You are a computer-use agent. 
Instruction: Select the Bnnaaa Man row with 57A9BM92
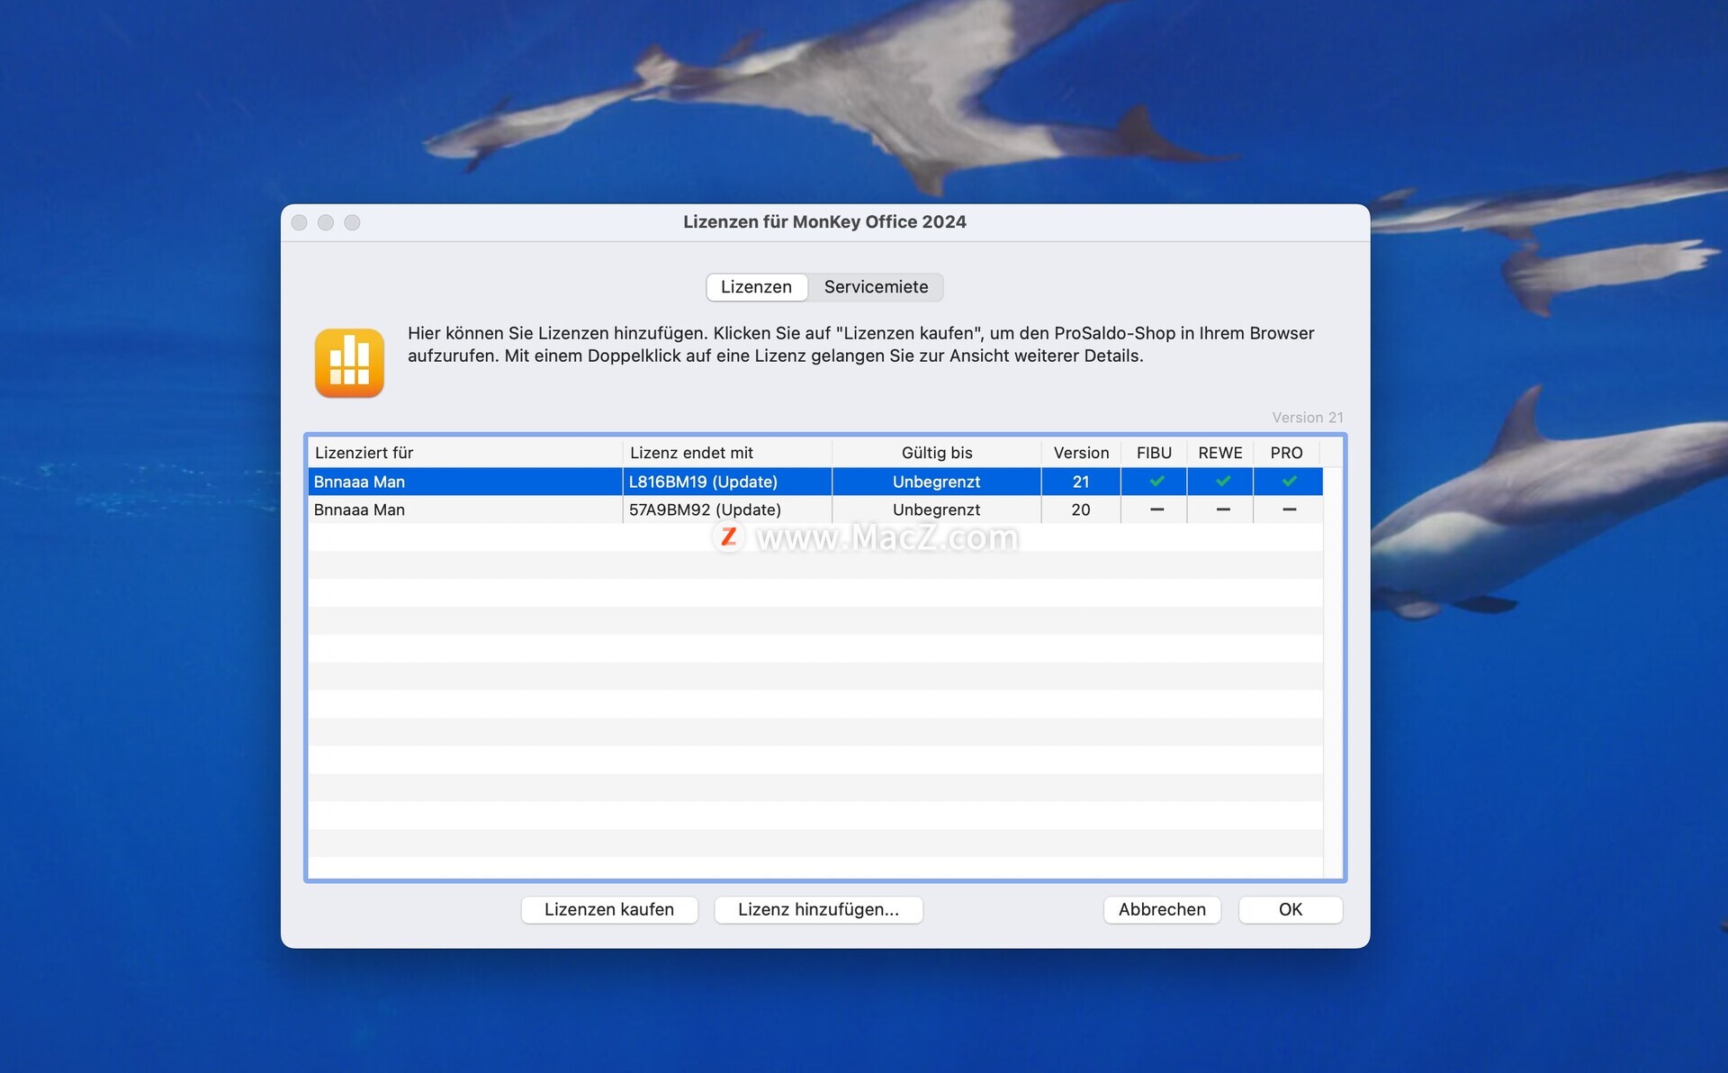[x=815, y=509]
